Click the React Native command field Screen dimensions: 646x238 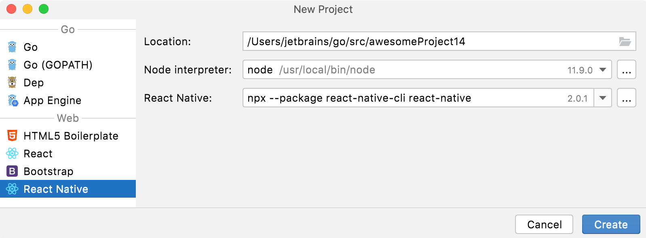418,98
